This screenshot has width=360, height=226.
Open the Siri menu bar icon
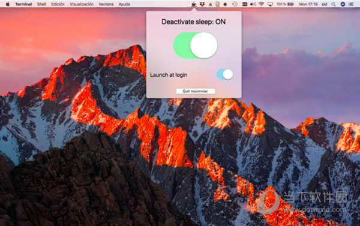tap(343, 4)
